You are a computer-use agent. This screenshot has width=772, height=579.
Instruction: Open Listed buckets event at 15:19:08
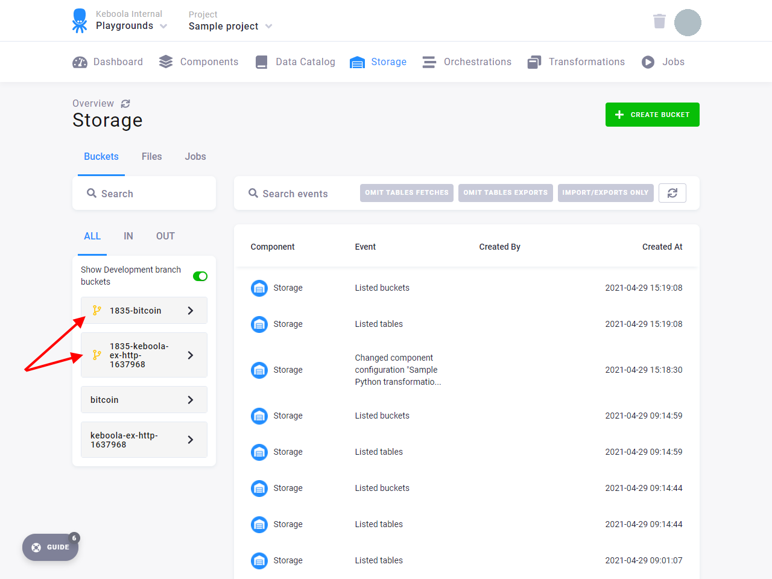382,288
